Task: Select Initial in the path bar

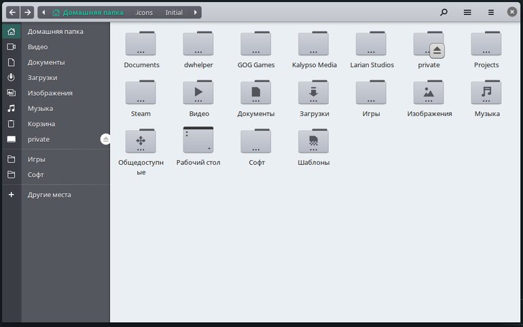Action: (174, 12)
